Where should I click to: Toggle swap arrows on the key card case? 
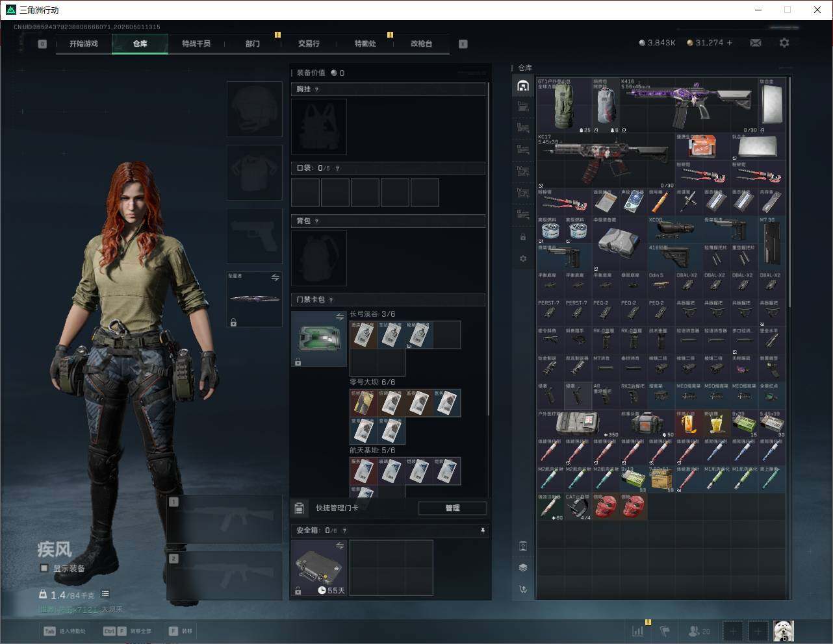(x=340, y=317)
